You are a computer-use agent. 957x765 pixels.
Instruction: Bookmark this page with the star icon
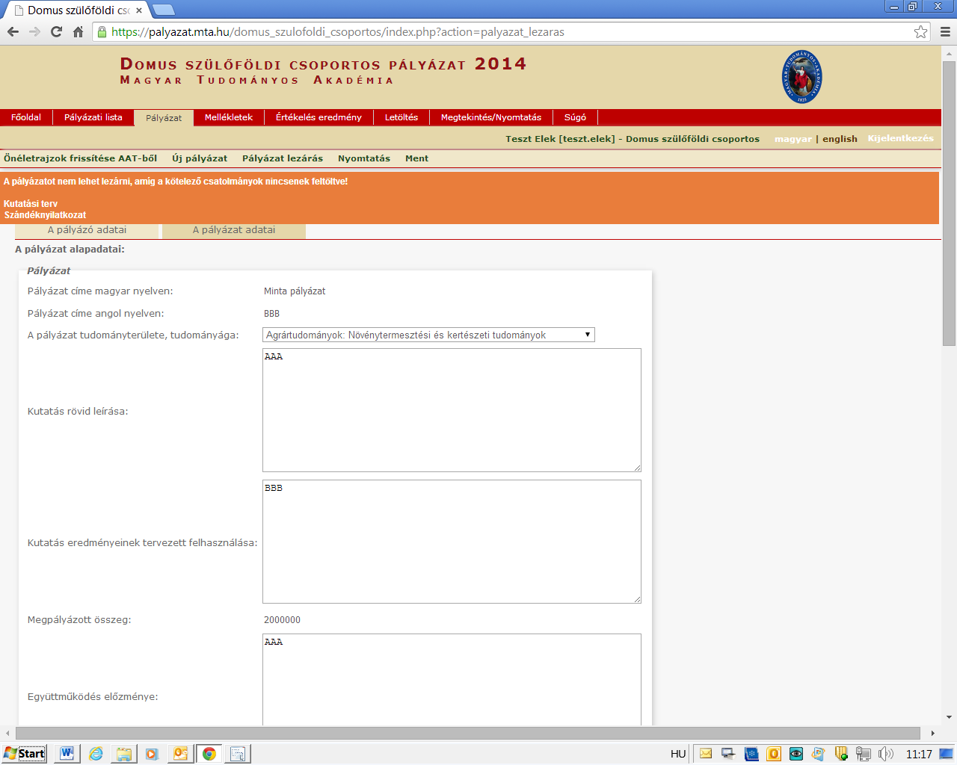pos(920,31)
